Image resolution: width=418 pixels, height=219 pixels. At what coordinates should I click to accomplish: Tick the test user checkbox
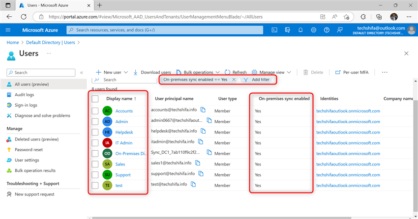(x=95, y=186)
